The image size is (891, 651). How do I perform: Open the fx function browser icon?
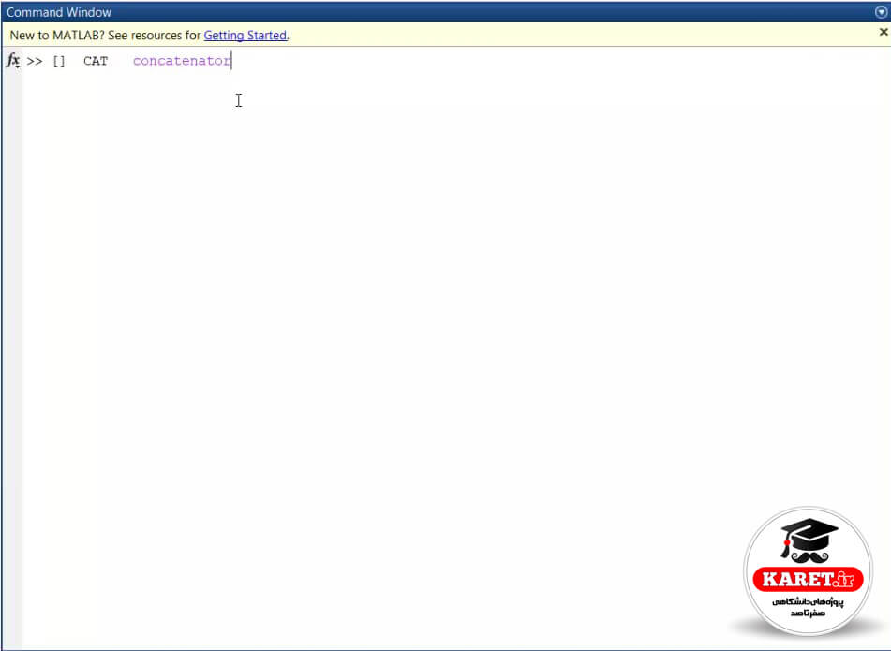pos(12,60)
